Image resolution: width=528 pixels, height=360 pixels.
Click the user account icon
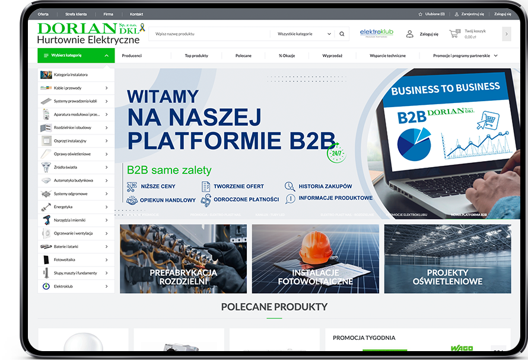[409, 34]
